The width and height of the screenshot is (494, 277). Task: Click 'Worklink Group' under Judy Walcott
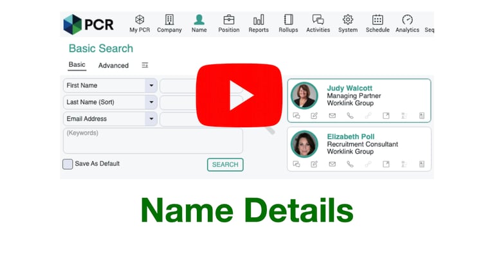click(351, 103)
